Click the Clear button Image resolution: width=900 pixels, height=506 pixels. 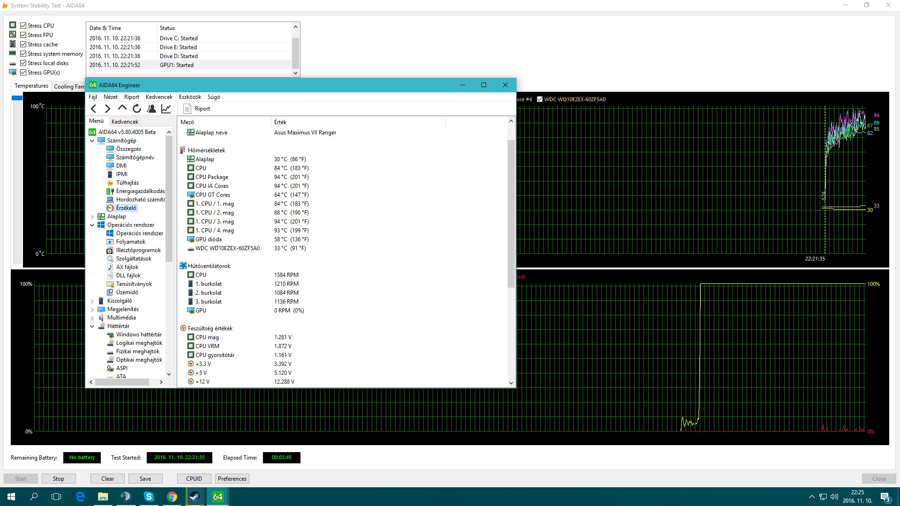point(108,479)
